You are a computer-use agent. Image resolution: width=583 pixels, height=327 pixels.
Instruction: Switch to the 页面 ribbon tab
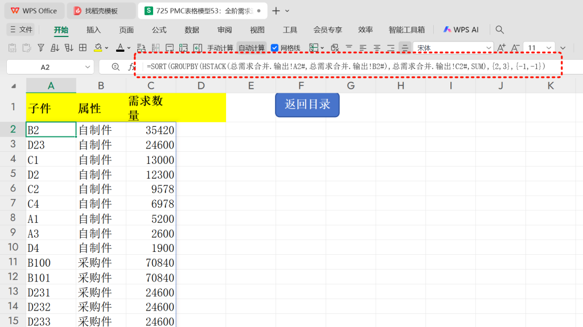click(126, 30)
